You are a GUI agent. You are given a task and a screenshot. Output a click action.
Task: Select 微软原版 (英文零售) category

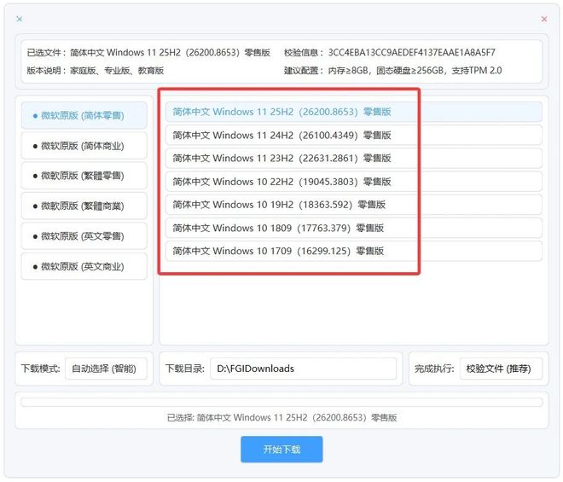[84, 236]
